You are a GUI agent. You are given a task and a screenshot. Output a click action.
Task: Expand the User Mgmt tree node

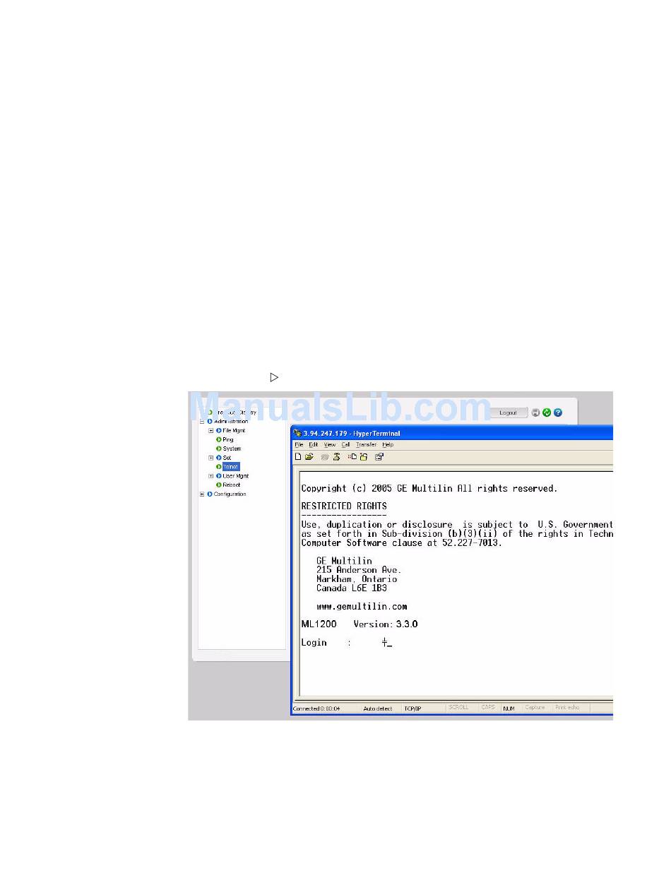click(211, 476)
